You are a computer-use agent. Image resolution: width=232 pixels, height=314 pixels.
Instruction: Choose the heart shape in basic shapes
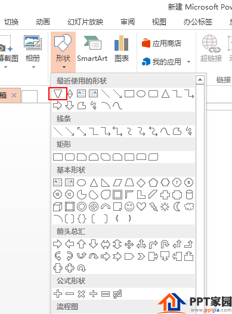click(141, 207)
